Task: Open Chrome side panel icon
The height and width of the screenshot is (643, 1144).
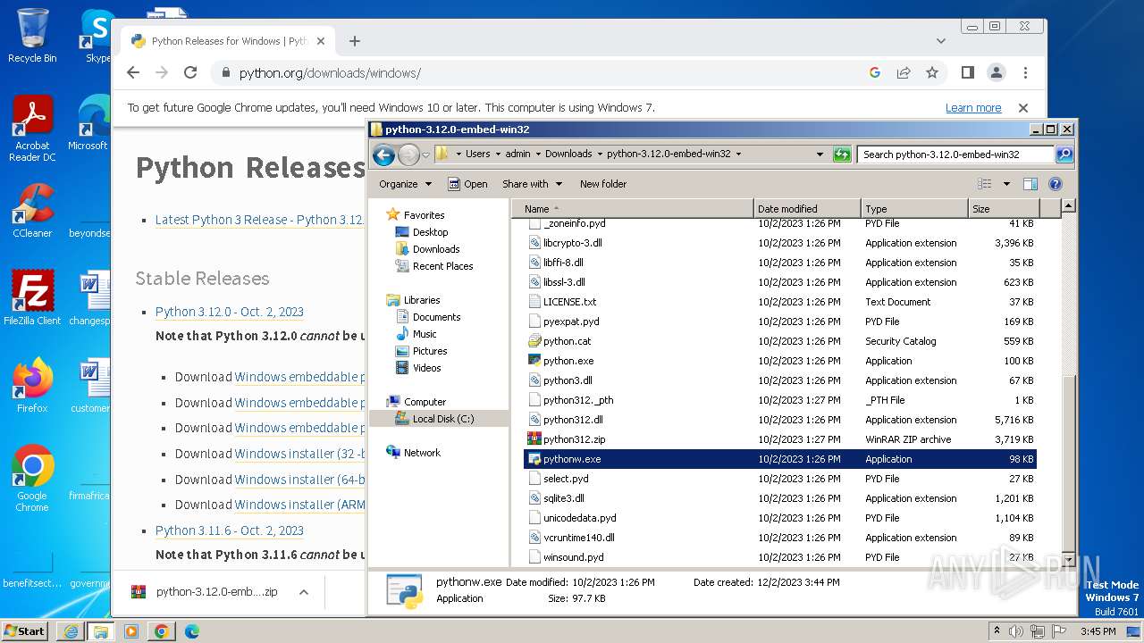Action: [967, 73]
